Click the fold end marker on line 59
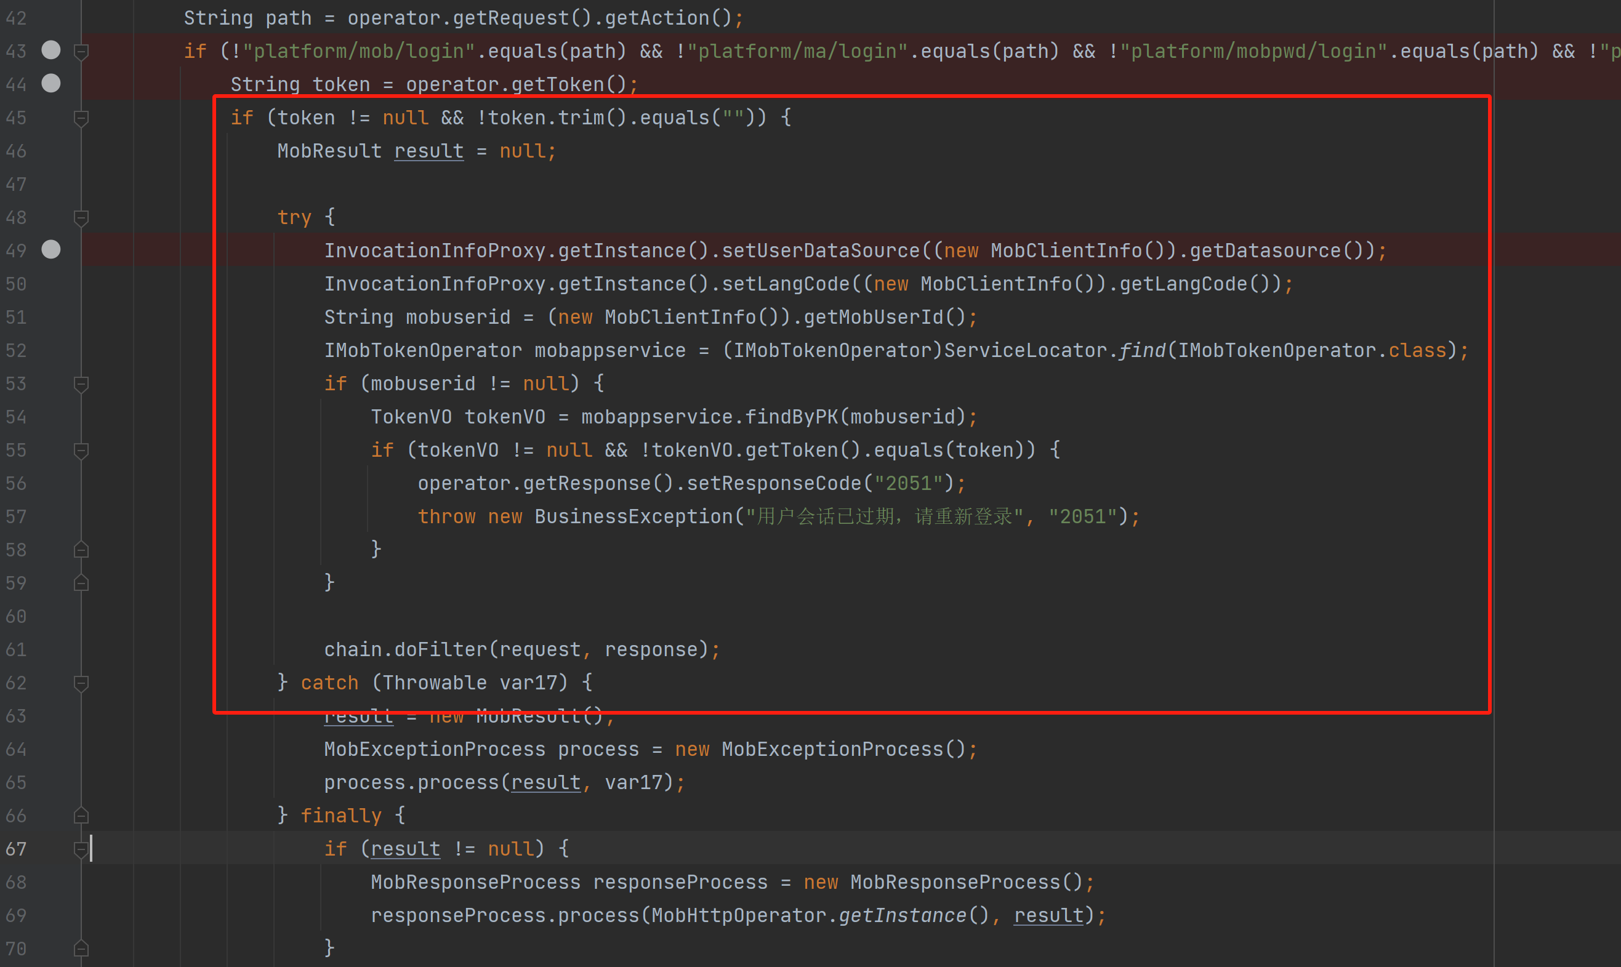This screenshot has height=967, width=1621. click(81, 583)
